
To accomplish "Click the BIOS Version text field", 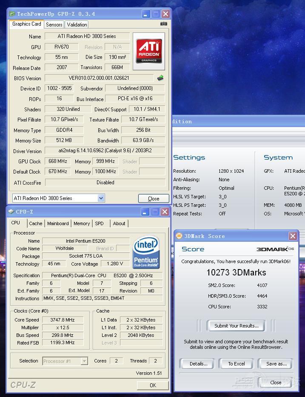I will [99, 78].
